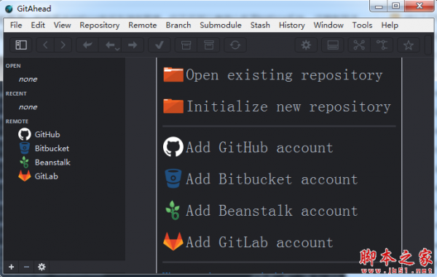This screenshot has width=437, height=277.
Task: Open the View menu
Action: point(62,25)
